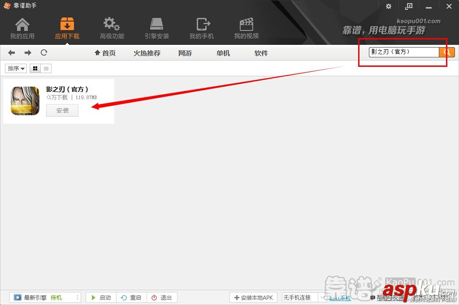Click inside the search input box
The height and width of the screenshot is (305, 459).
point(403,52)
